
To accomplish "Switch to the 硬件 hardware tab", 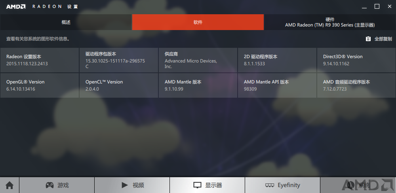I will [x=330, y=22].
